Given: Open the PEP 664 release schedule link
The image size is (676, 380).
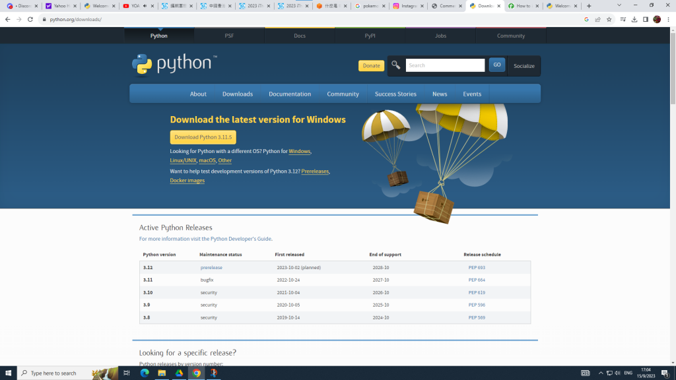Looking at the screenshot, I should (477, 280).
